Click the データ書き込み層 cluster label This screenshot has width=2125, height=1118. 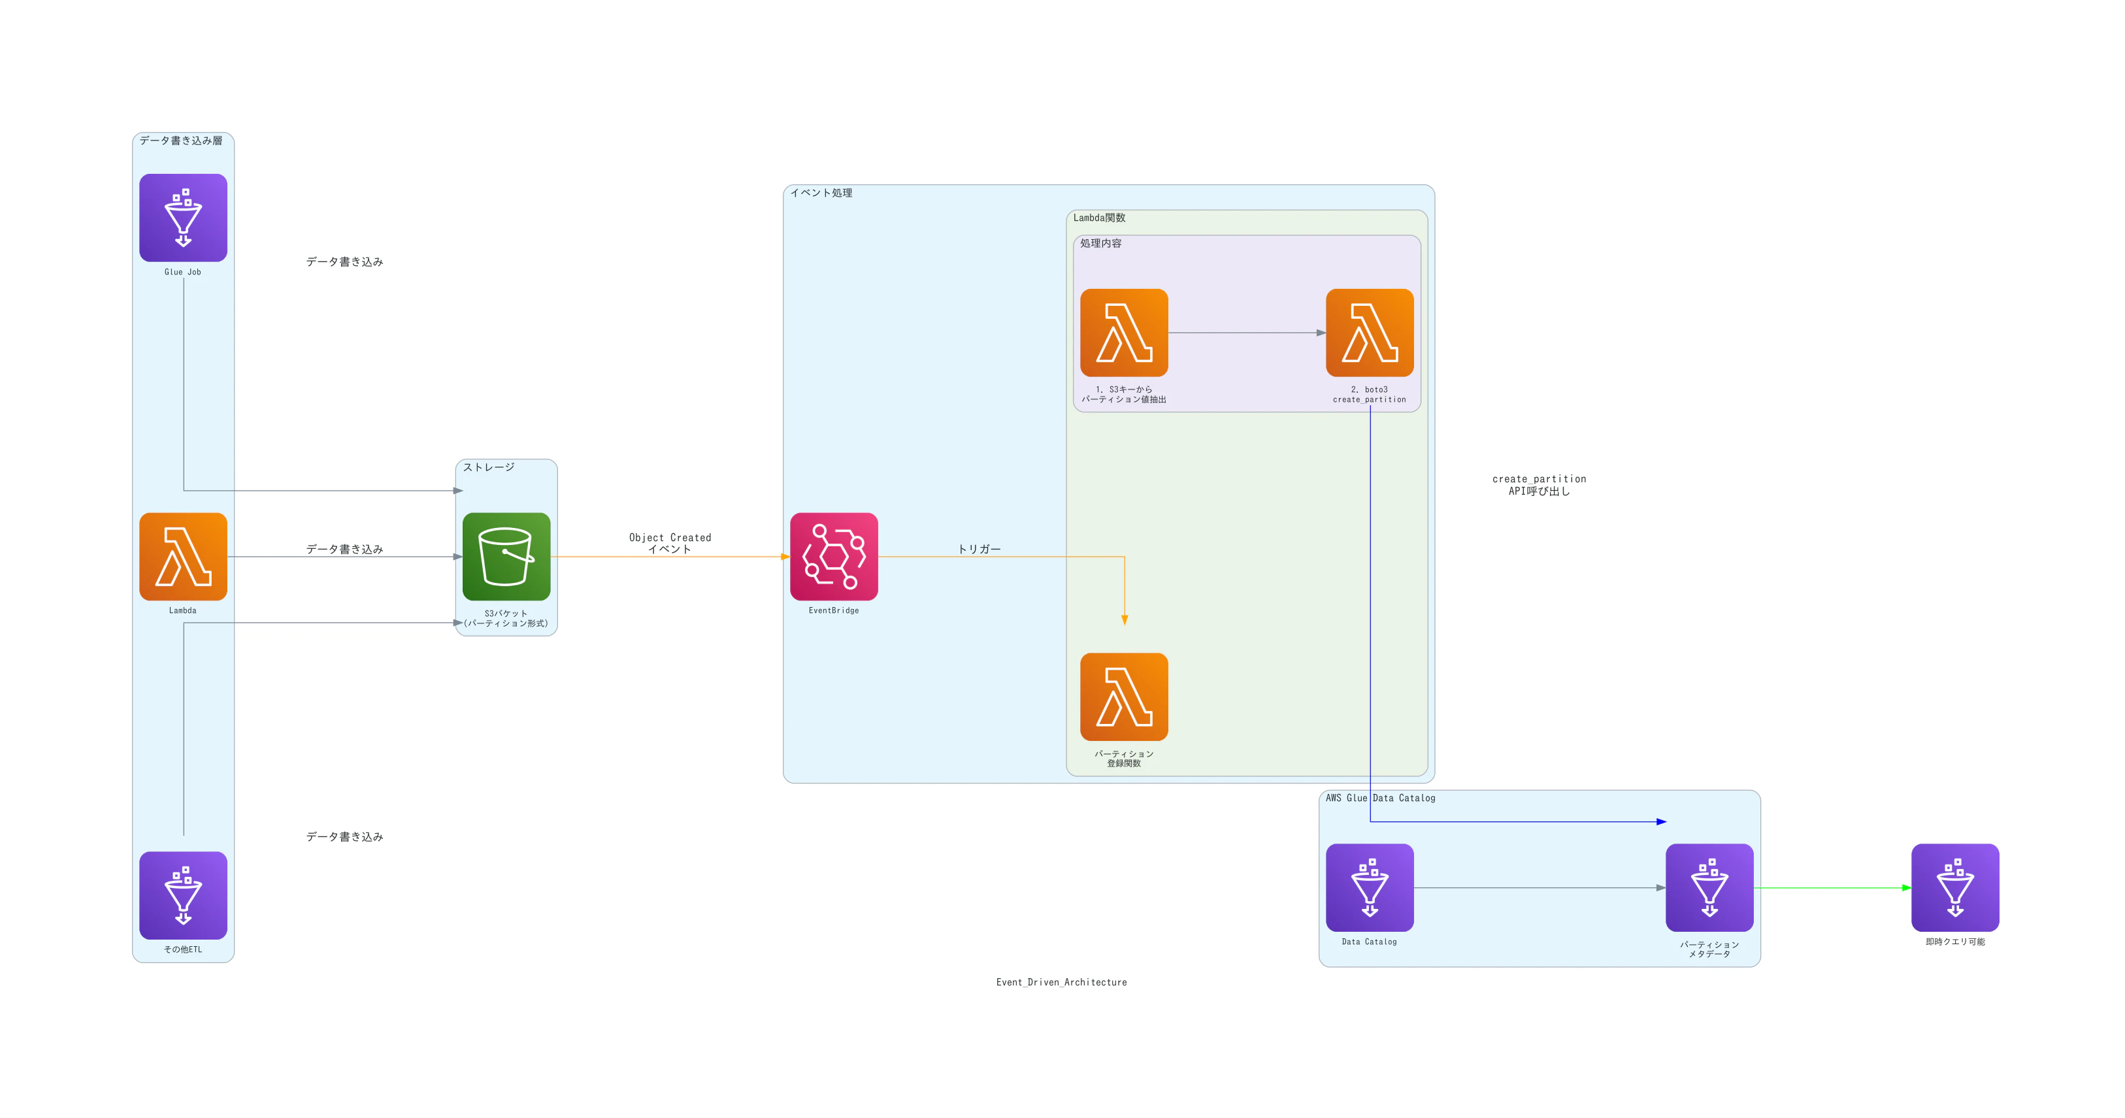[x=180, y=141]
